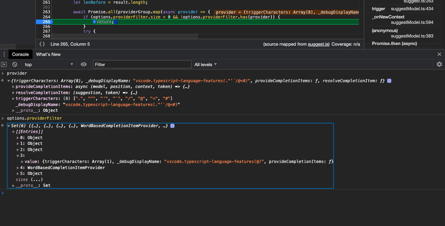Click the blue badge after the Set(6) output
445x226 pixels.
pos(172,125)
